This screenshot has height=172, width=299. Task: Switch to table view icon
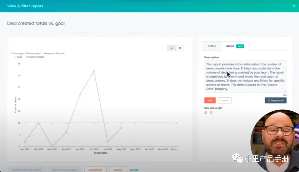[x=180, y=48]
